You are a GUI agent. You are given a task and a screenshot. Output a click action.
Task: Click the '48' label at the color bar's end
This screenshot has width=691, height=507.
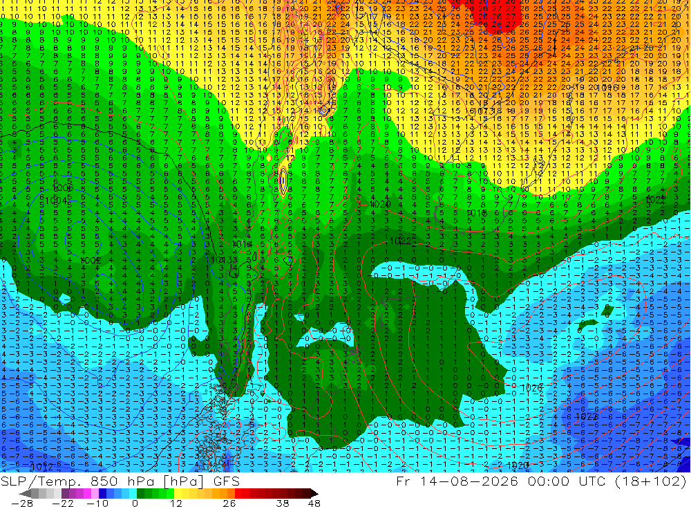pos(314,503)
